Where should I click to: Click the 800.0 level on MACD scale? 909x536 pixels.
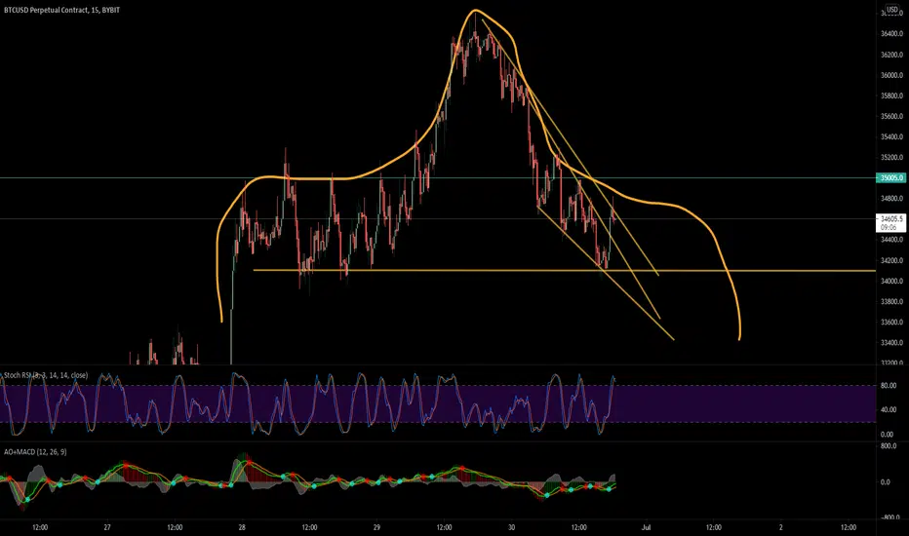pos(889,446)
